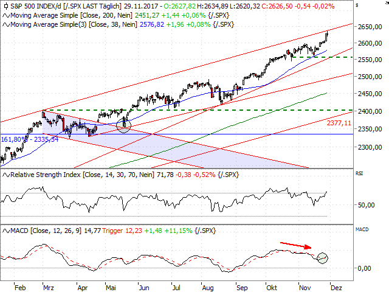Click the Aug label on the time axis
Image resolution: width=389 pixels, height=292 pixels.
tap(208, 288)
